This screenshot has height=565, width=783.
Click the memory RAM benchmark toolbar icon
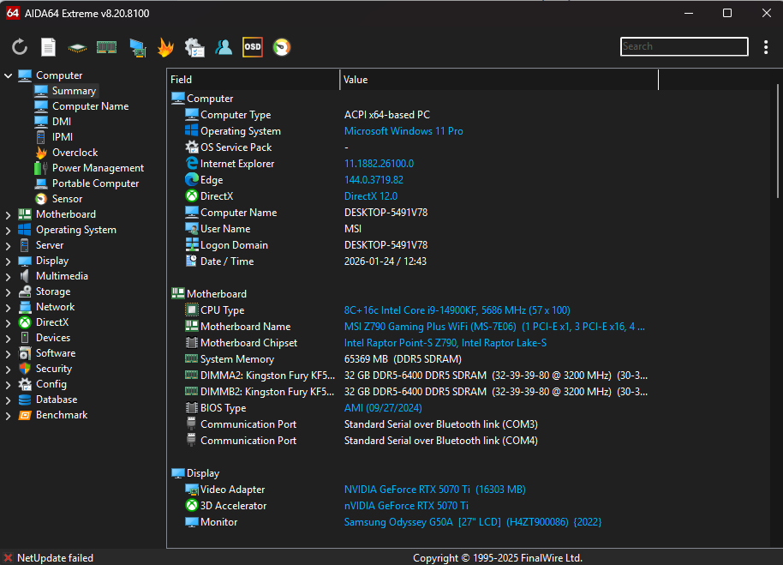click(x=106, y=47)
